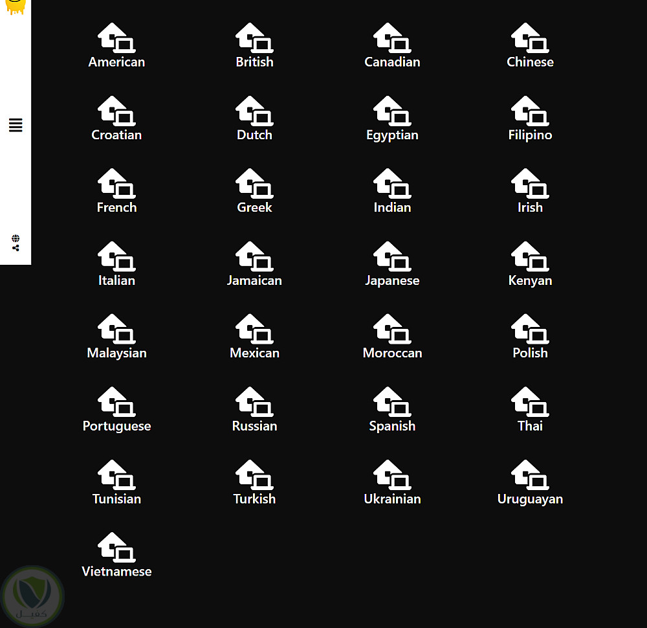Open the Canadian category icon

point(393,38)
